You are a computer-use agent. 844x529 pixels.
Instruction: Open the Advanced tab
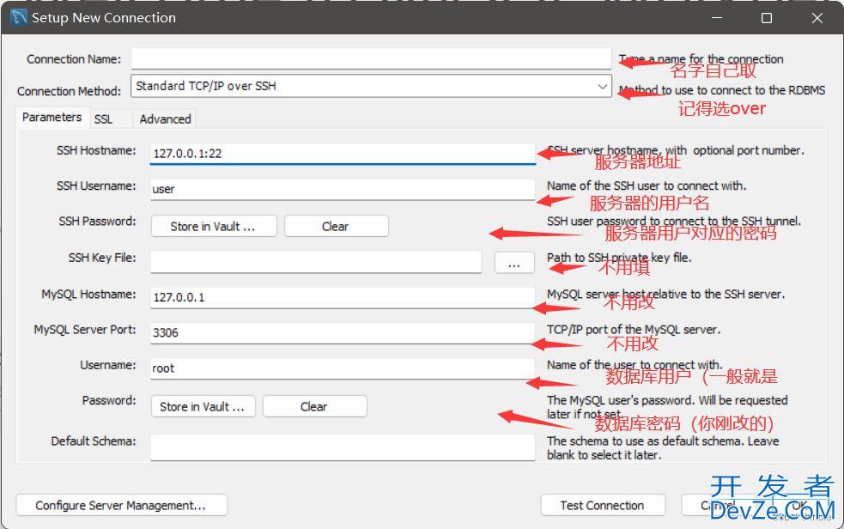coord(165,119)
